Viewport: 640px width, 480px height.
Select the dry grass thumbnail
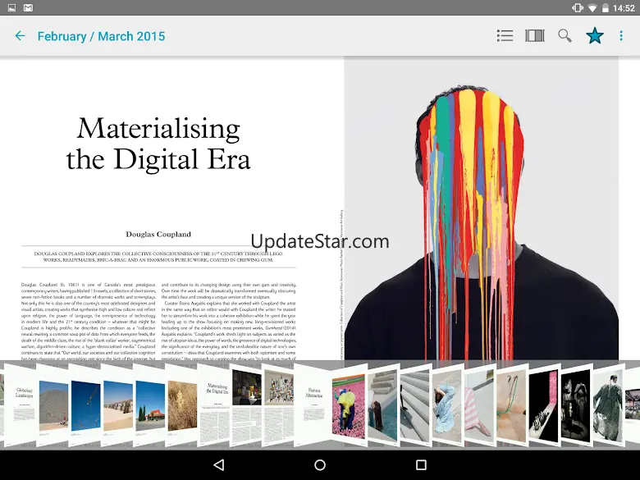(x=181, y=405)
